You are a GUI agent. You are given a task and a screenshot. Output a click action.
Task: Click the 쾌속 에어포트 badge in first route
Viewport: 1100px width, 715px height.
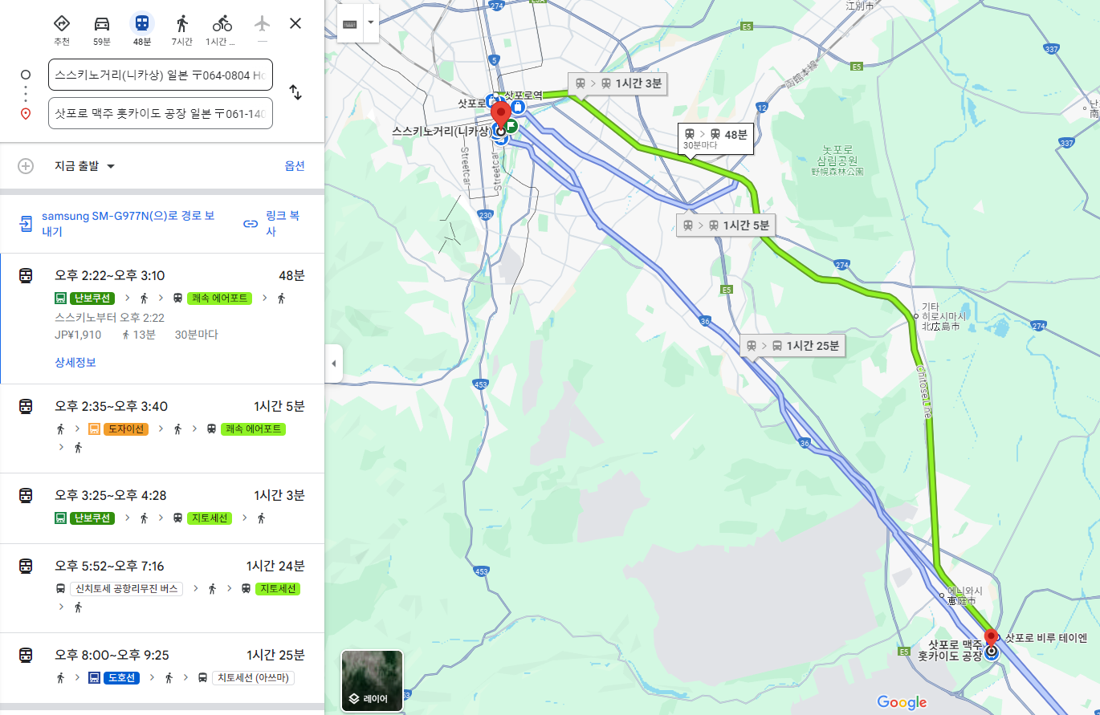220,299
